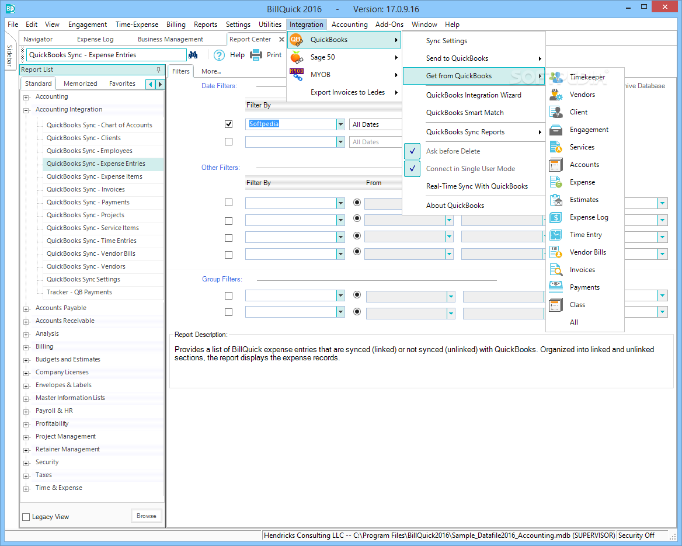Select Tracker - QB Payments report

(x=79, y=292)
